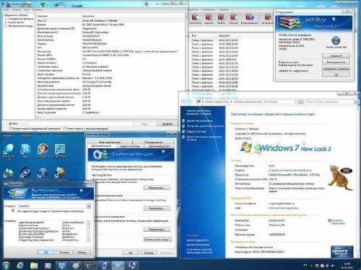Select System Summary root in System Information tree

point(16,15)
